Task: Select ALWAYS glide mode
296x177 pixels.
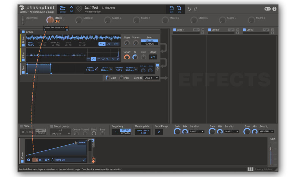Action: pos(40,130)
